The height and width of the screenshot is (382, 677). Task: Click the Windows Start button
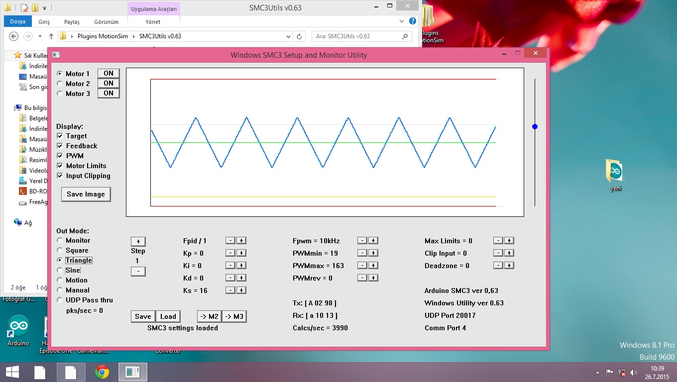(12, 372)
